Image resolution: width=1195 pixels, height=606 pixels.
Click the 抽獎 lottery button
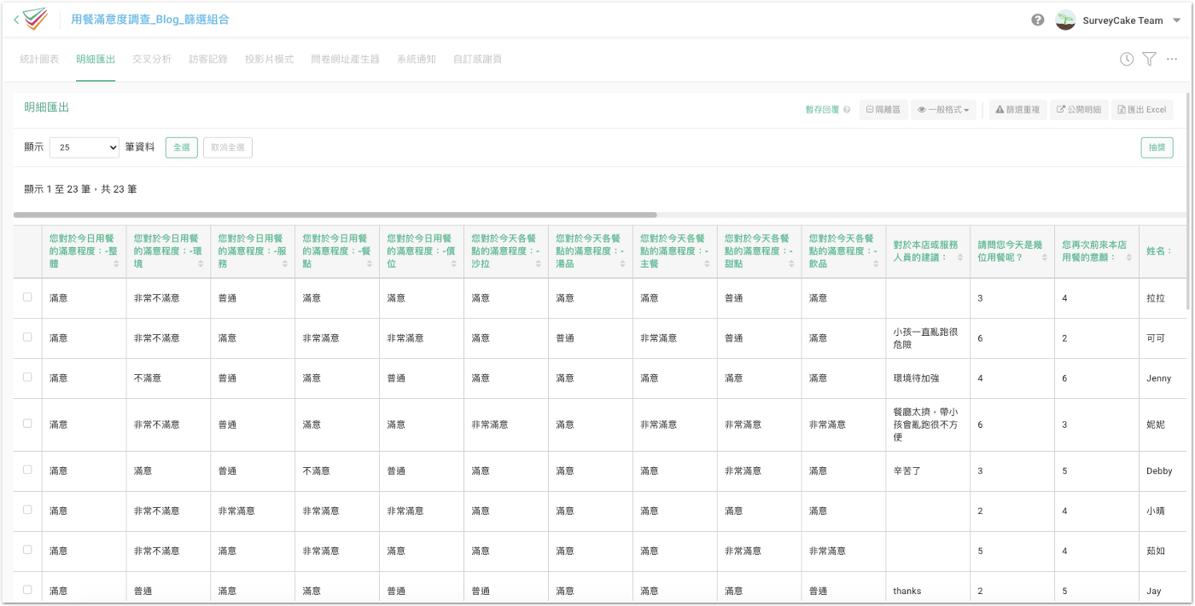pyautogui.click(x=1157, y=147)
